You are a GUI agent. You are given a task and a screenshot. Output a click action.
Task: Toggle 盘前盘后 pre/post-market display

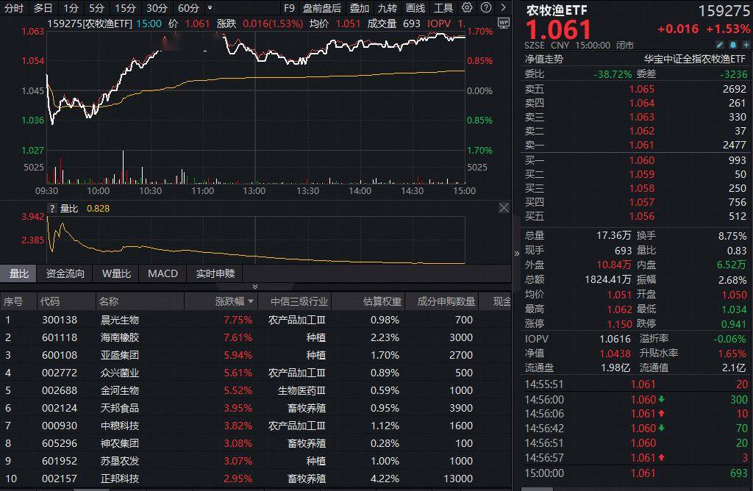point(321,8)
